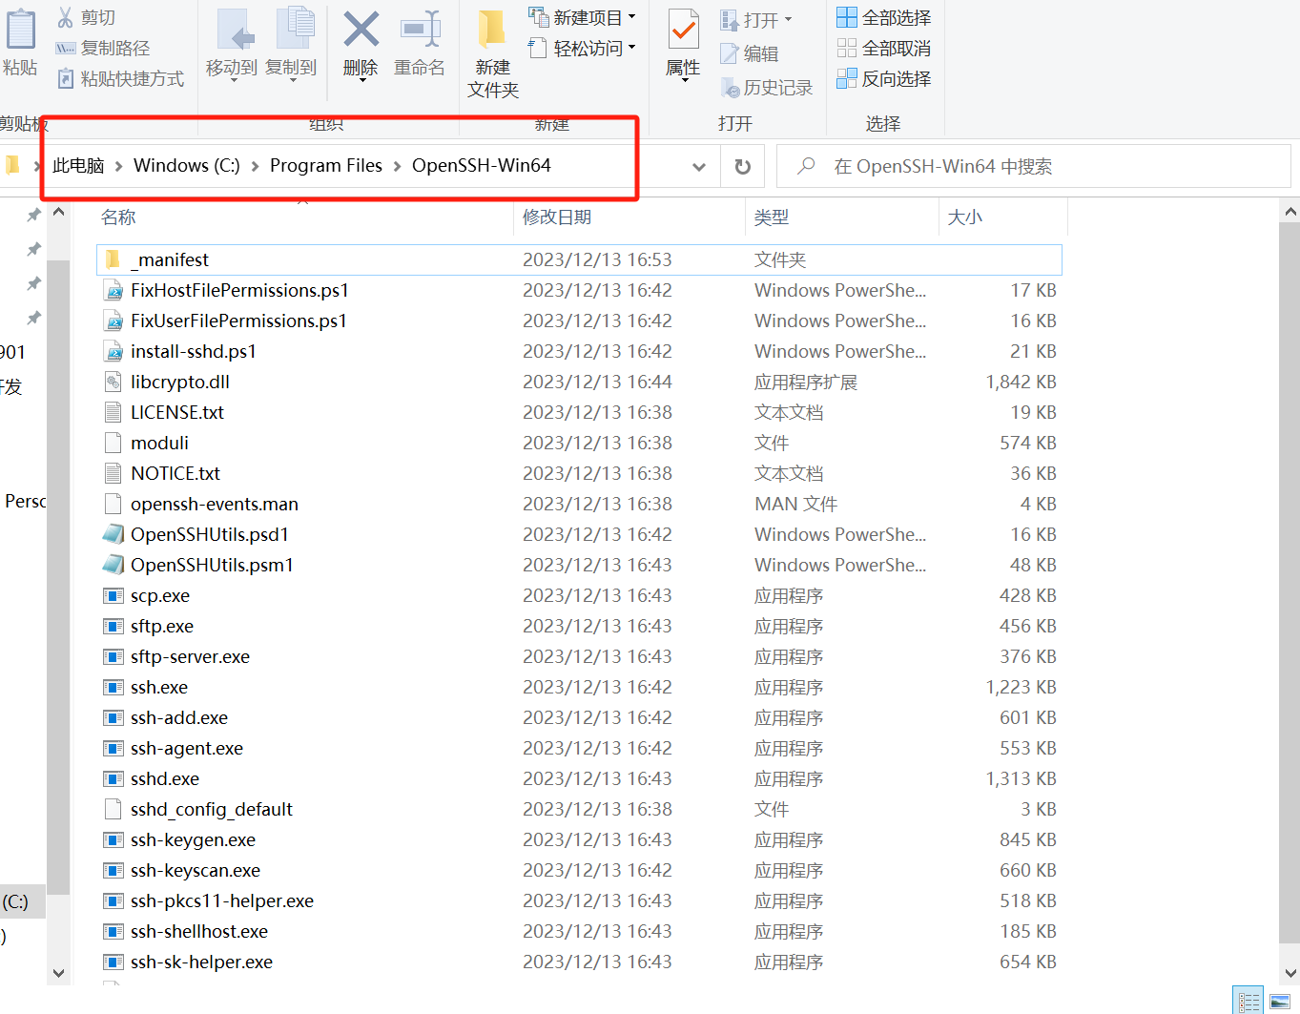This screenshot has width=1300, height=1014.
Task: Click the 编辑 (edit) button
Action: point(750,54)
